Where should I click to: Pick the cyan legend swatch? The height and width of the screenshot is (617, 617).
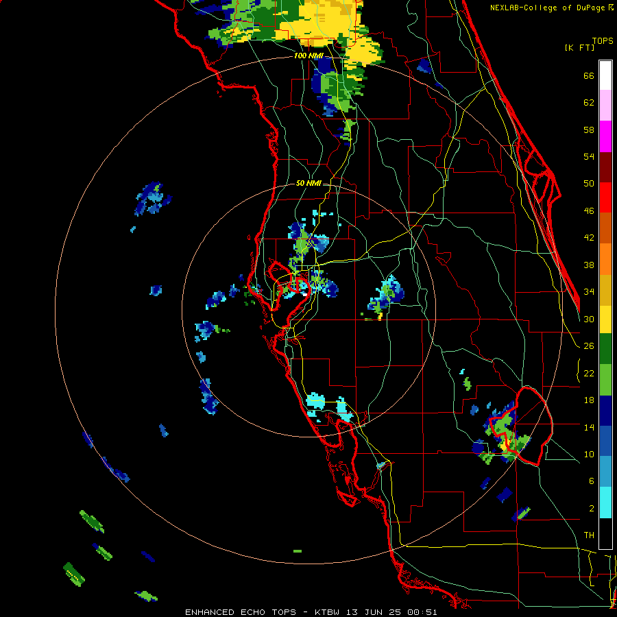pyautogui.click(x=605, y=503)
